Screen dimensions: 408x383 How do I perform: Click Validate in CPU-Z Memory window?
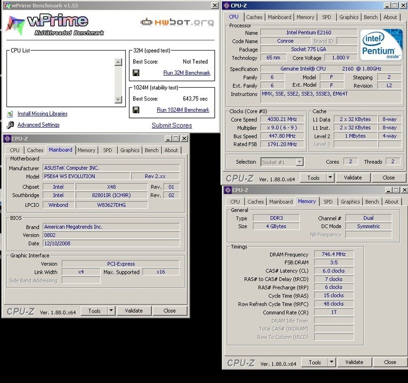click(x=354, y=362)
